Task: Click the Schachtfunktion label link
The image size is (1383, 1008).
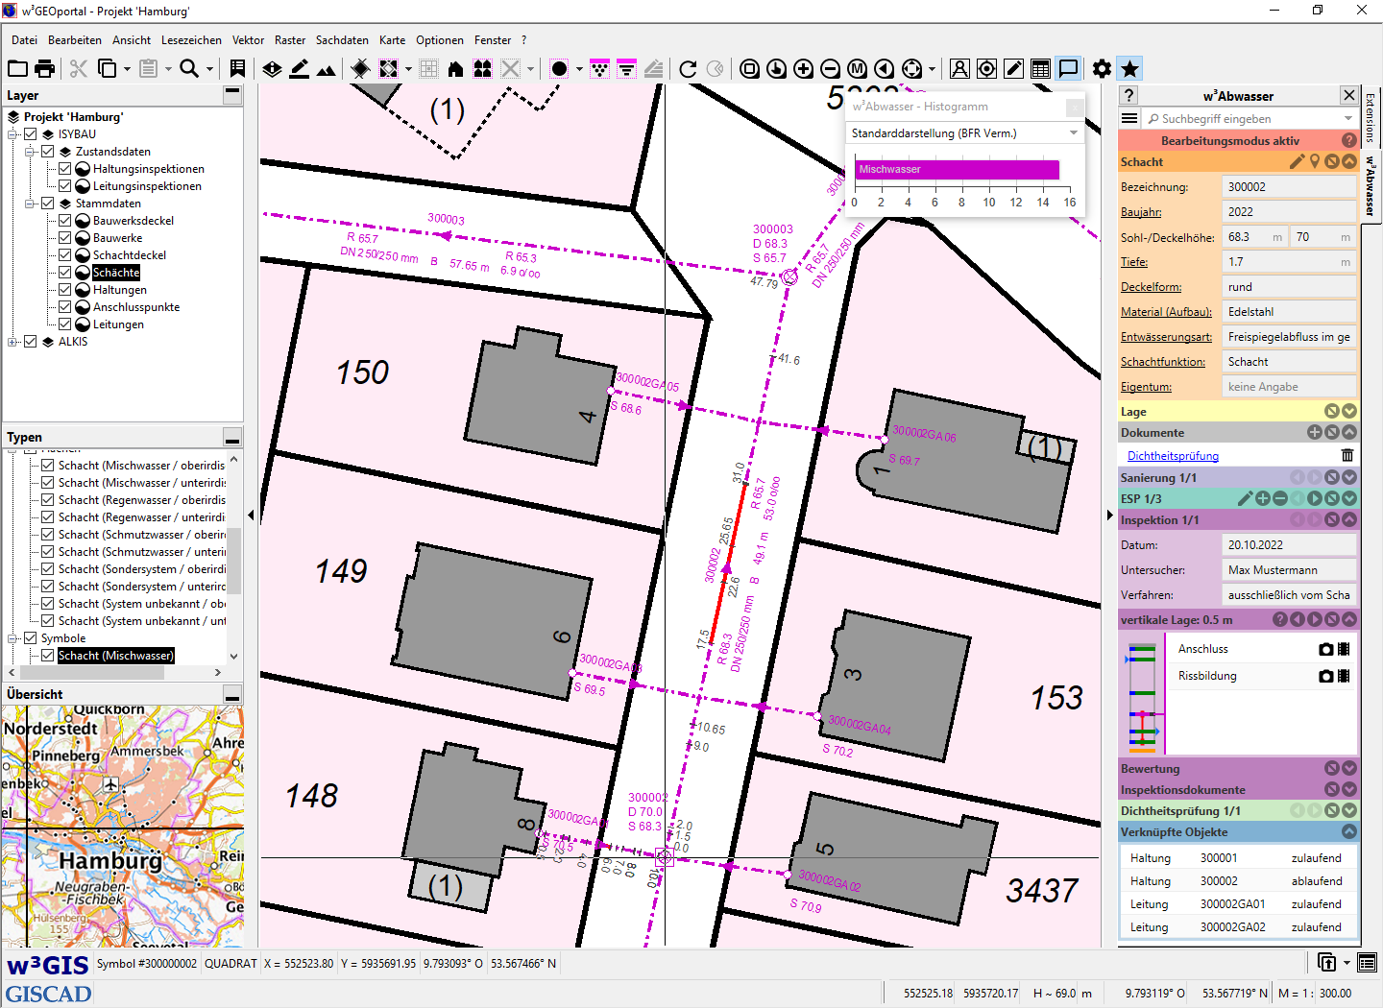Action: pos(1163,362)
